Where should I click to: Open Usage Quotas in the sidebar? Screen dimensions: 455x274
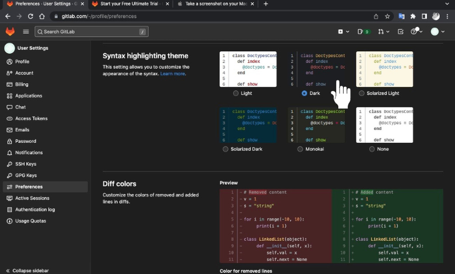[x=45, y=221]
